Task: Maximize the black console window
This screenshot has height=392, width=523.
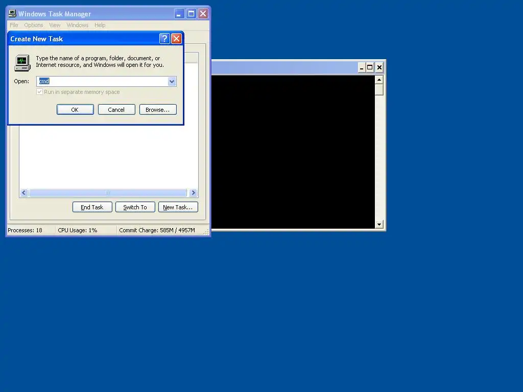Action: 370,67
